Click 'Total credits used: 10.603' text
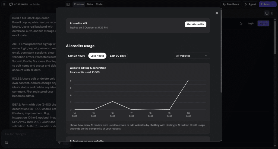Image resolution: width=278 pixels, height=149 pixels. [85, 72]
